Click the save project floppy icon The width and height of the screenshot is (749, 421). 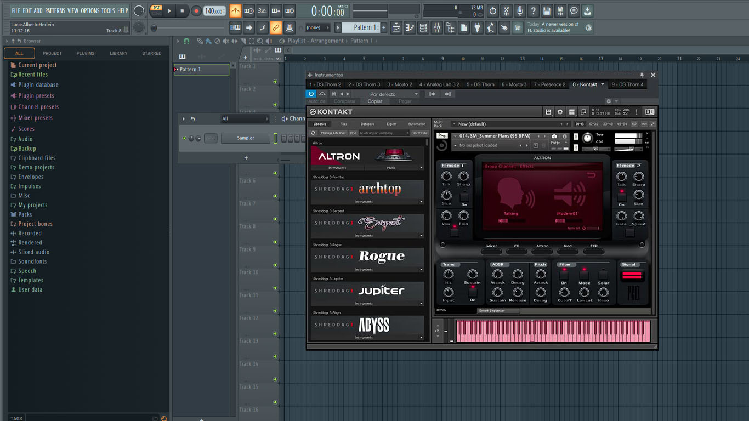pyautogui.click(x=547, y=11)
